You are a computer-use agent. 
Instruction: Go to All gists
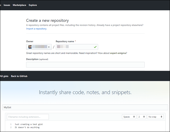pos(4,76)
